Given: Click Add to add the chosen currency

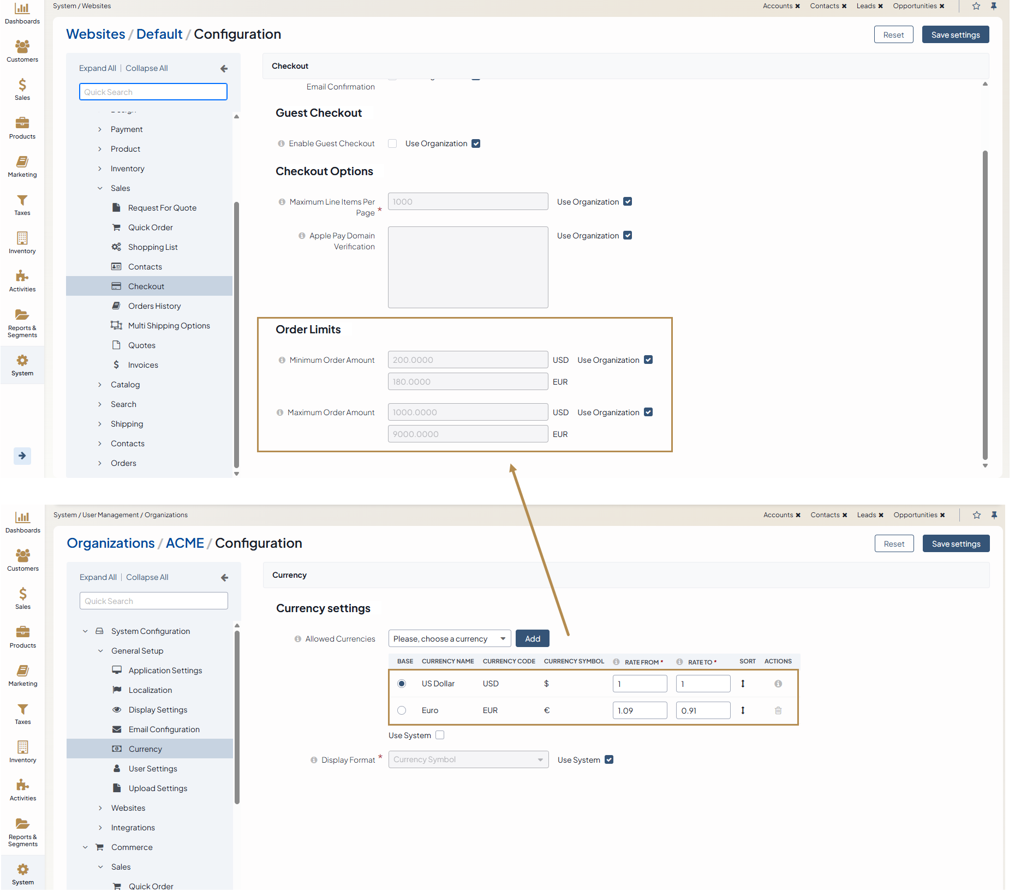Looking at the screenshot, I should pyautogui.click(x=533, y=638).
